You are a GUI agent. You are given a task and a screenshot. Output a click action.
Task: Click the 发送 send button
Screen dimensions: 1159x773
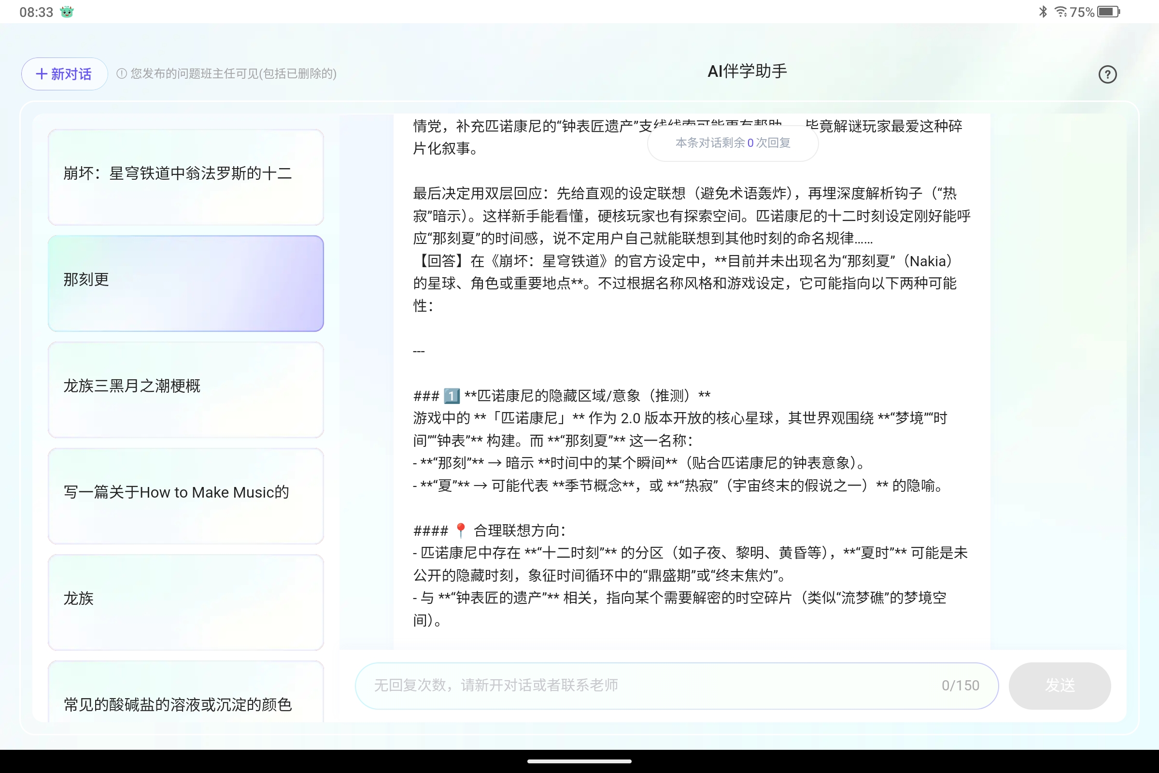1060,686
